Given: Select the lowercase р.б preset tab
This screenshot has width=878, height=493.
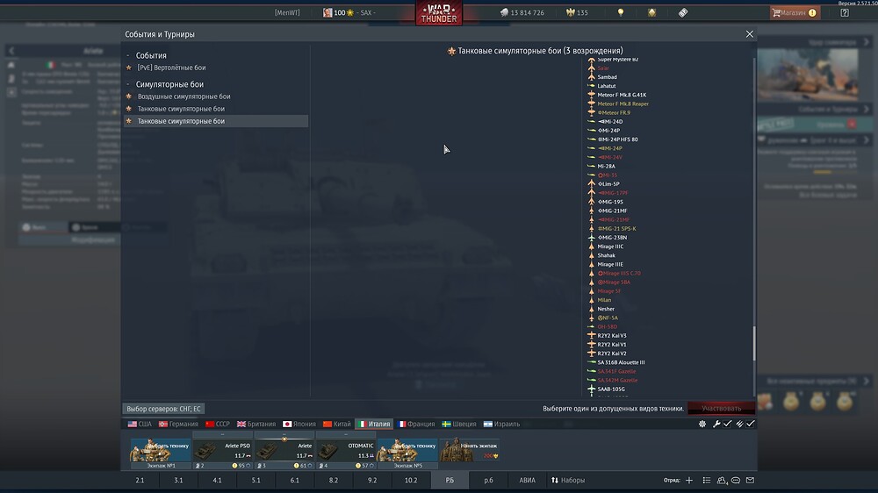Looking at the screenshot, I should tap(489, 480).
